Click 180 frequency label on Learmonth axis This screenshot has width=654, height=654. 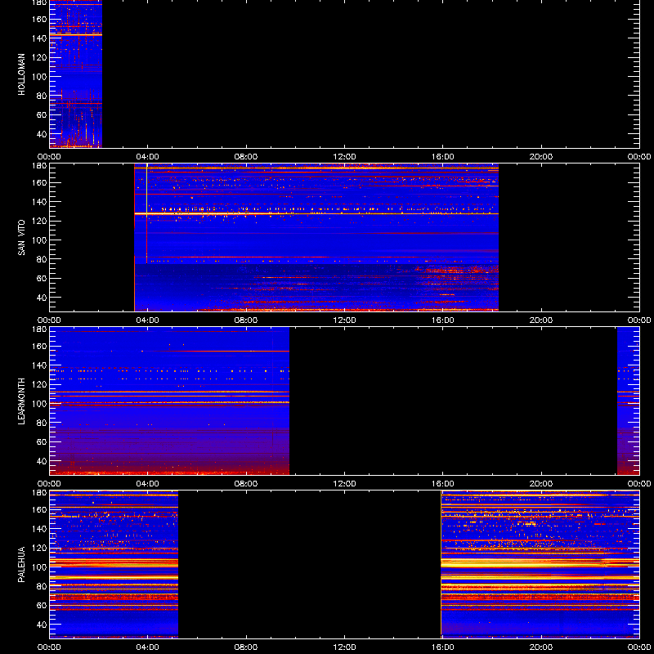tap(39, 329)
